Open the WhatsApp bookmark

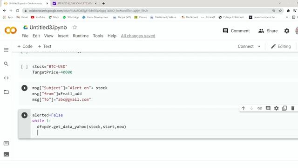71,17
